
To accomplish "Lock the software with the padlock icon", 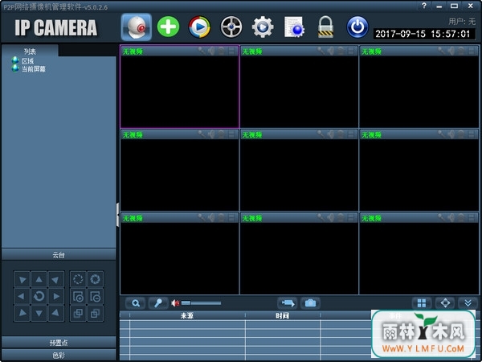I will [x=325, y=27].
